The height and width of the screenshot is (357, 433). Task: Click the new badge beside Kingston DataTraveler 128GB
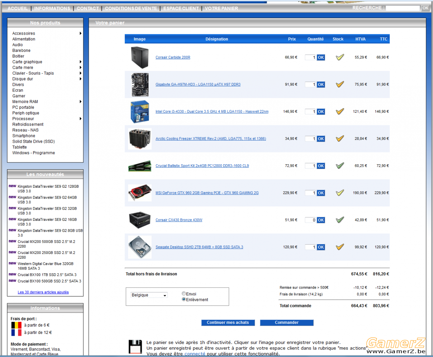tap(12, 186)
